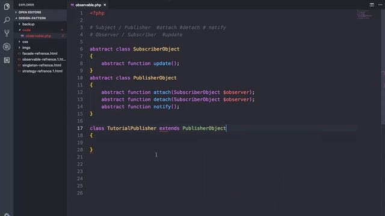
Task: Close the observable.php tab
Action: coord(105,5)
